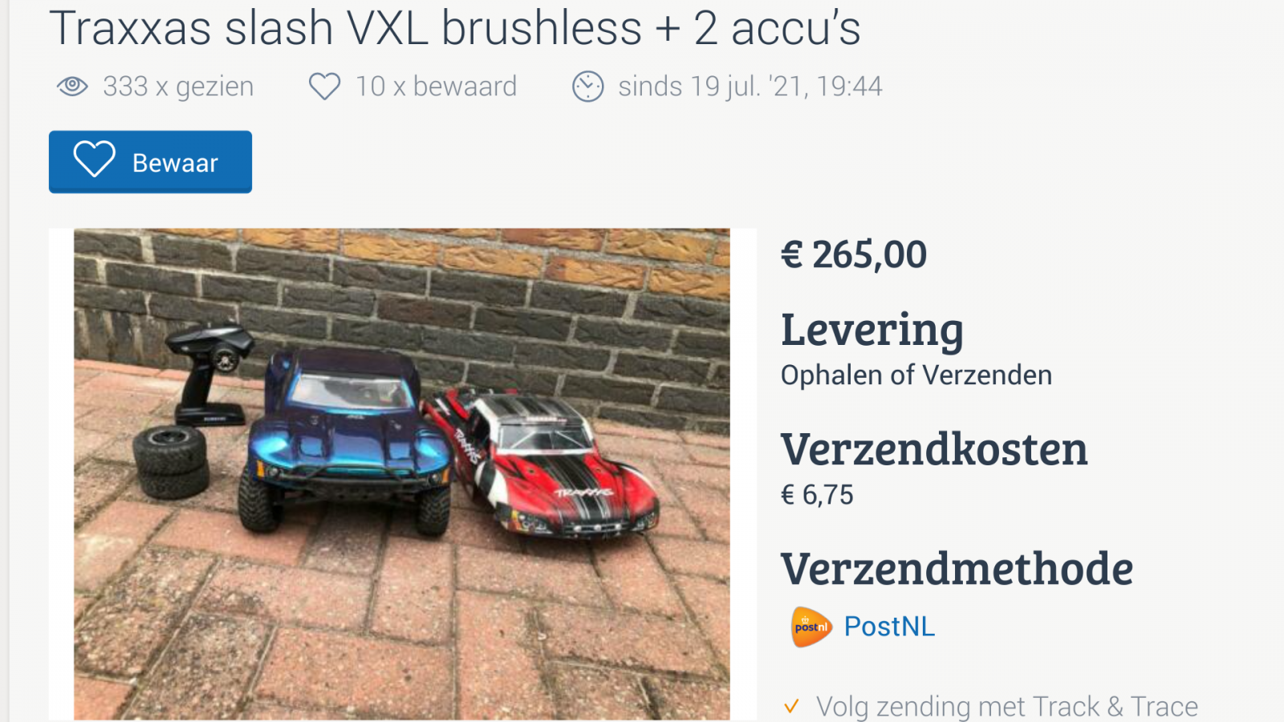Open the PostNL link
Screen dimensions: 1284x722
point(889,627)
